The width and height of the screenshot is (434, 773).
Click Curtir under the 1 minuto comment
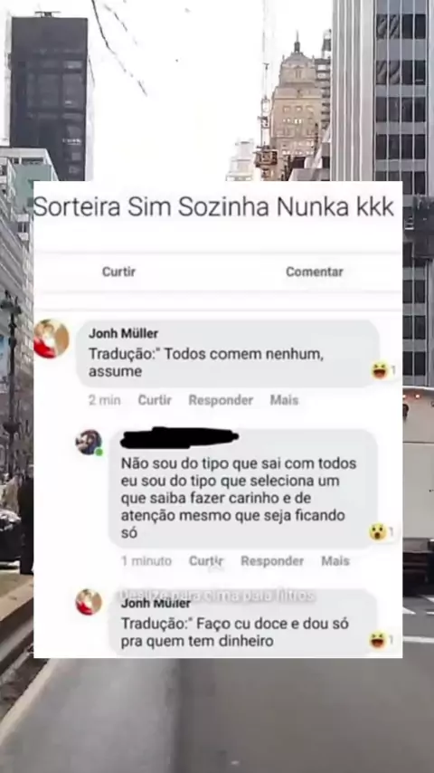click(x=206, y=561)
